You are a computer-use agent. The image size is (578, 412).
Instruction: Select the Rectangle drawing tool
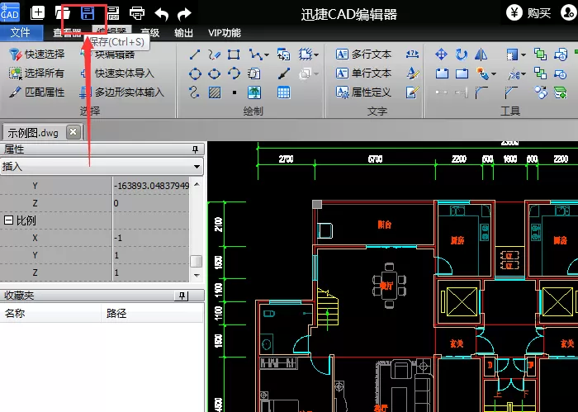click(234, 55)
